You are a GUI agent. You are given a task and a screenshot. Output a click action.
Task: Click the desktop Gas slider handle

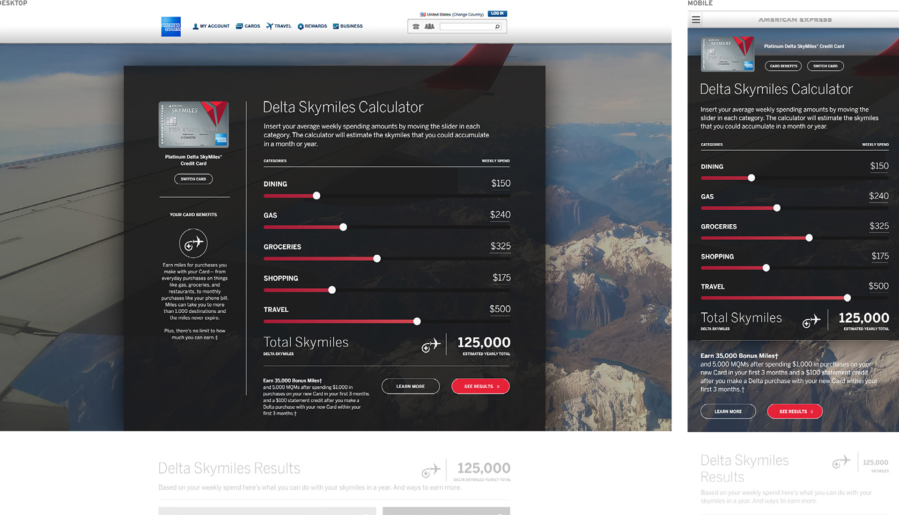pyautogui.click(x=343, y=227)
